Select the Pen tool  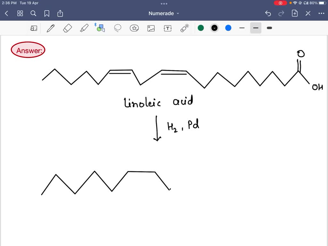50,28
